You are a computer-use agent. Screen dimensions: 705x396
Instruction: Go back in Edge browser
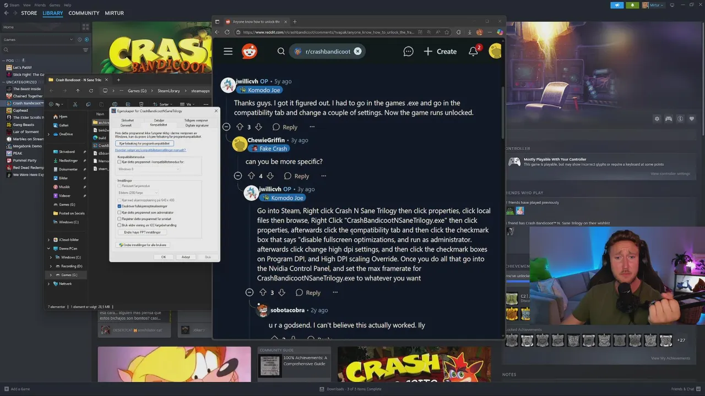(217, 32)
